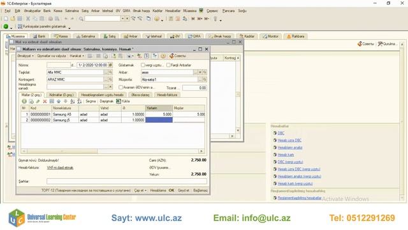The height and width of the screenshot is (230, 408).
Task: Click pencil edit-row icon in goods table toolbar
Action: point(38,101)
